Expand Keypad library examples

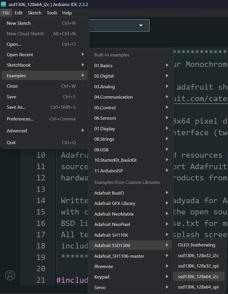[131, 277]
